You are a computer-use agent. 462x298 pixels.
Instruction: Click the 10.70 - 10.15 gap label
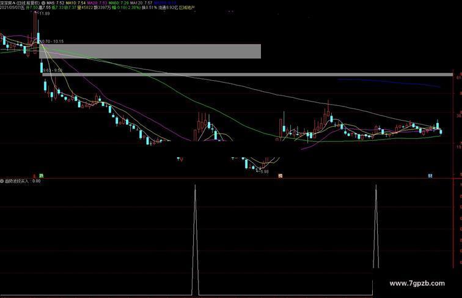pos(51,42)
